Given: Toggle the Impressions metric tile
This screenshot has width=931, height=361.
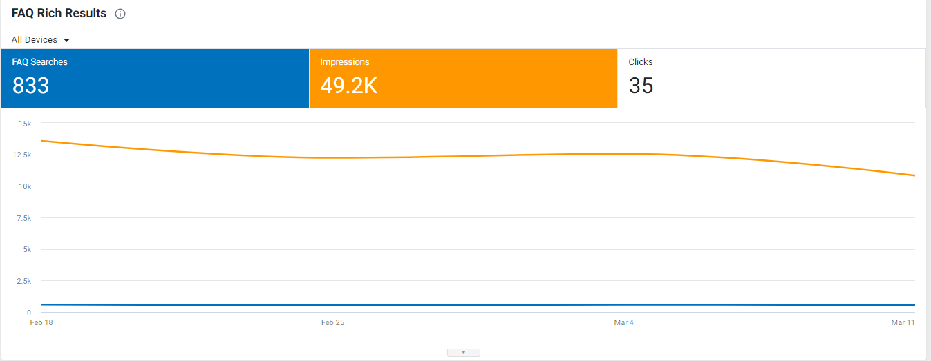Looking at the screenshot, I should point(463,78).
